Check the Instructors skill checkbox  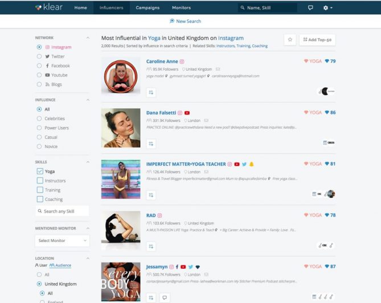tap(40, 181)
